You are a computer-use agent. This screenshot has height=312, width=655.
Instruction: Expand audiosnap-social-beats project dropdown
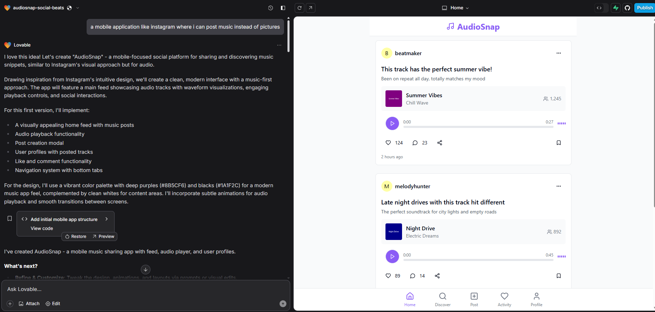[x=78, y=8]
